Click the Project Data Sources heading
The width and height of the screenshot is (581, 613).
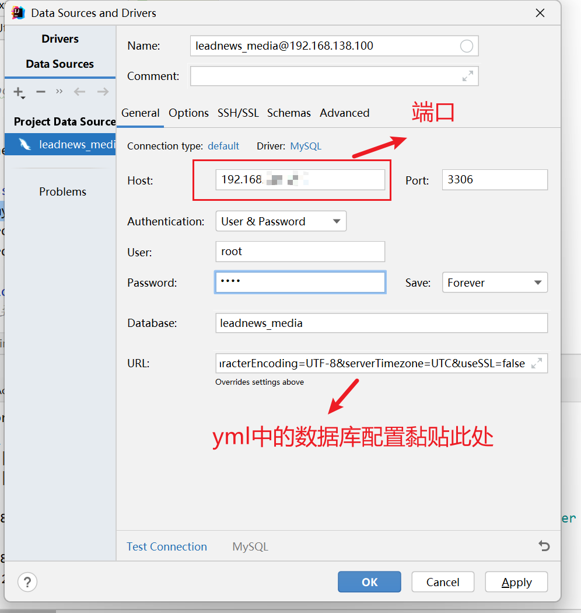(x=65, y=121)
